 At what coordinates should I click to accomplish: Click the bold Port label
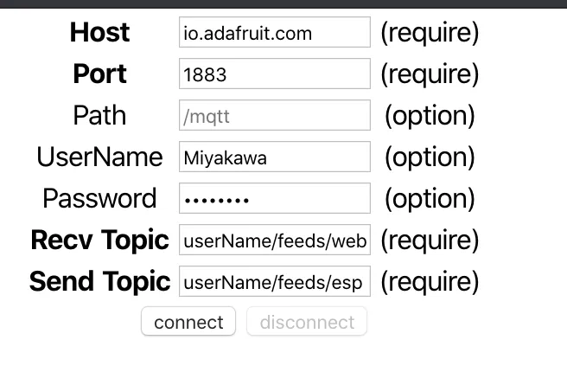[x=99, y=74]
